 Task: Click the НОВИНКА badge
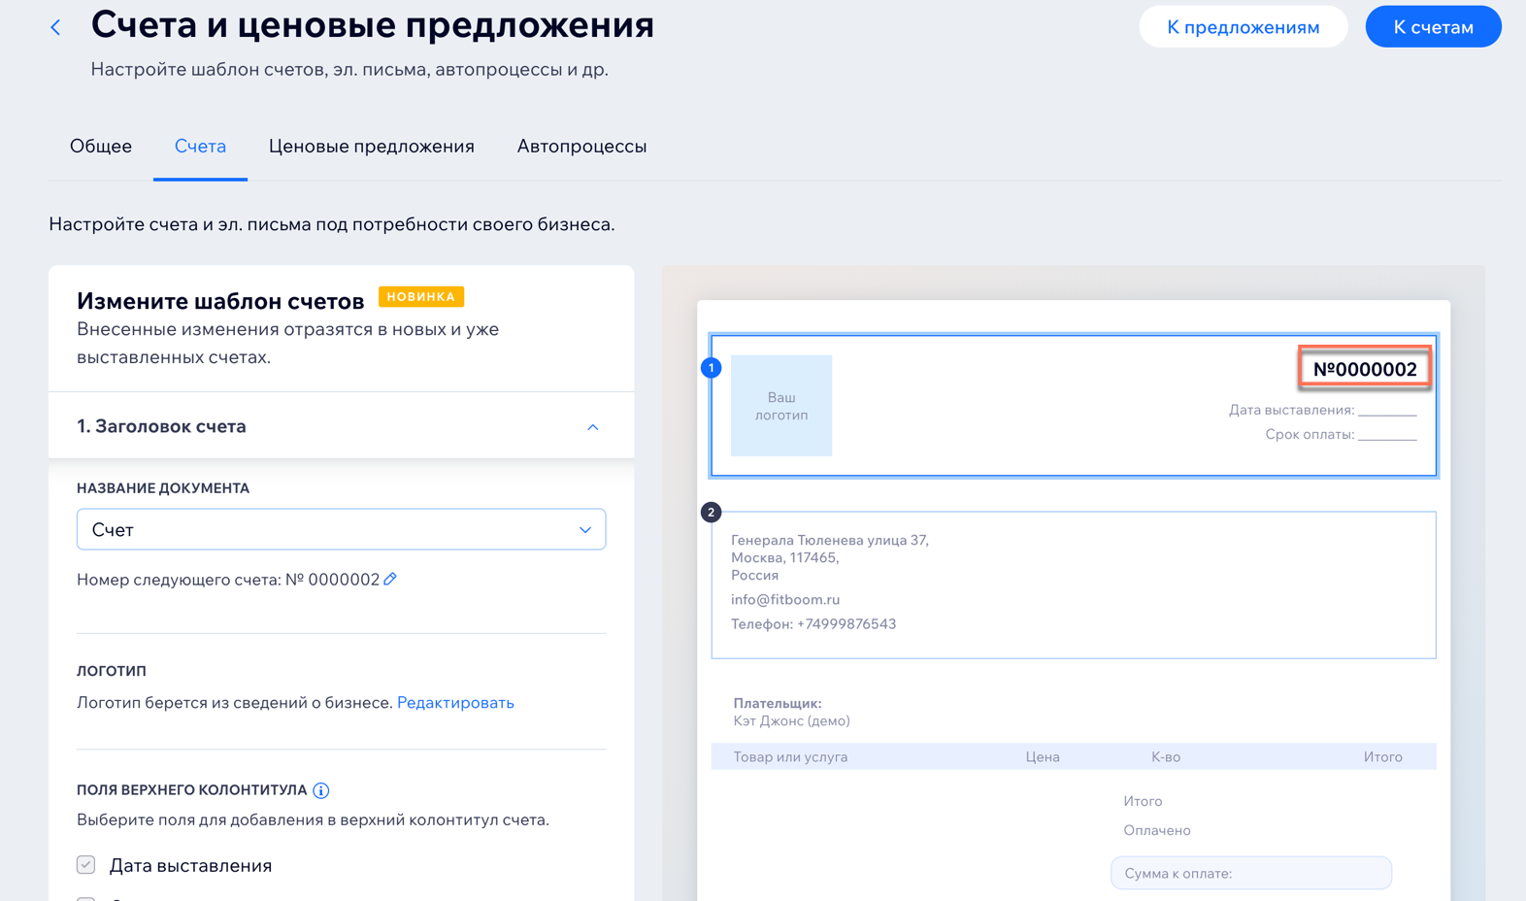click(x=421, y=297)
